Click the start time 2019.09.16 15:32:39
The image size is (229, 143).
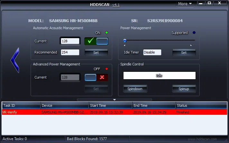click(106, 112)
